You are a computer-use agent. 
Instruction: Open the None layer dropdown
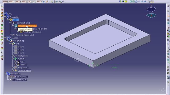42,2
